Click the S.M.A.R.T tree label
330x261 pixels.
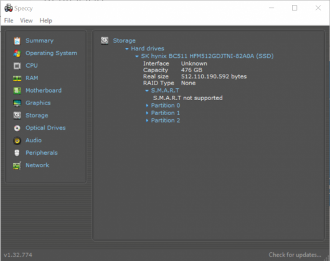click(165, 91)
